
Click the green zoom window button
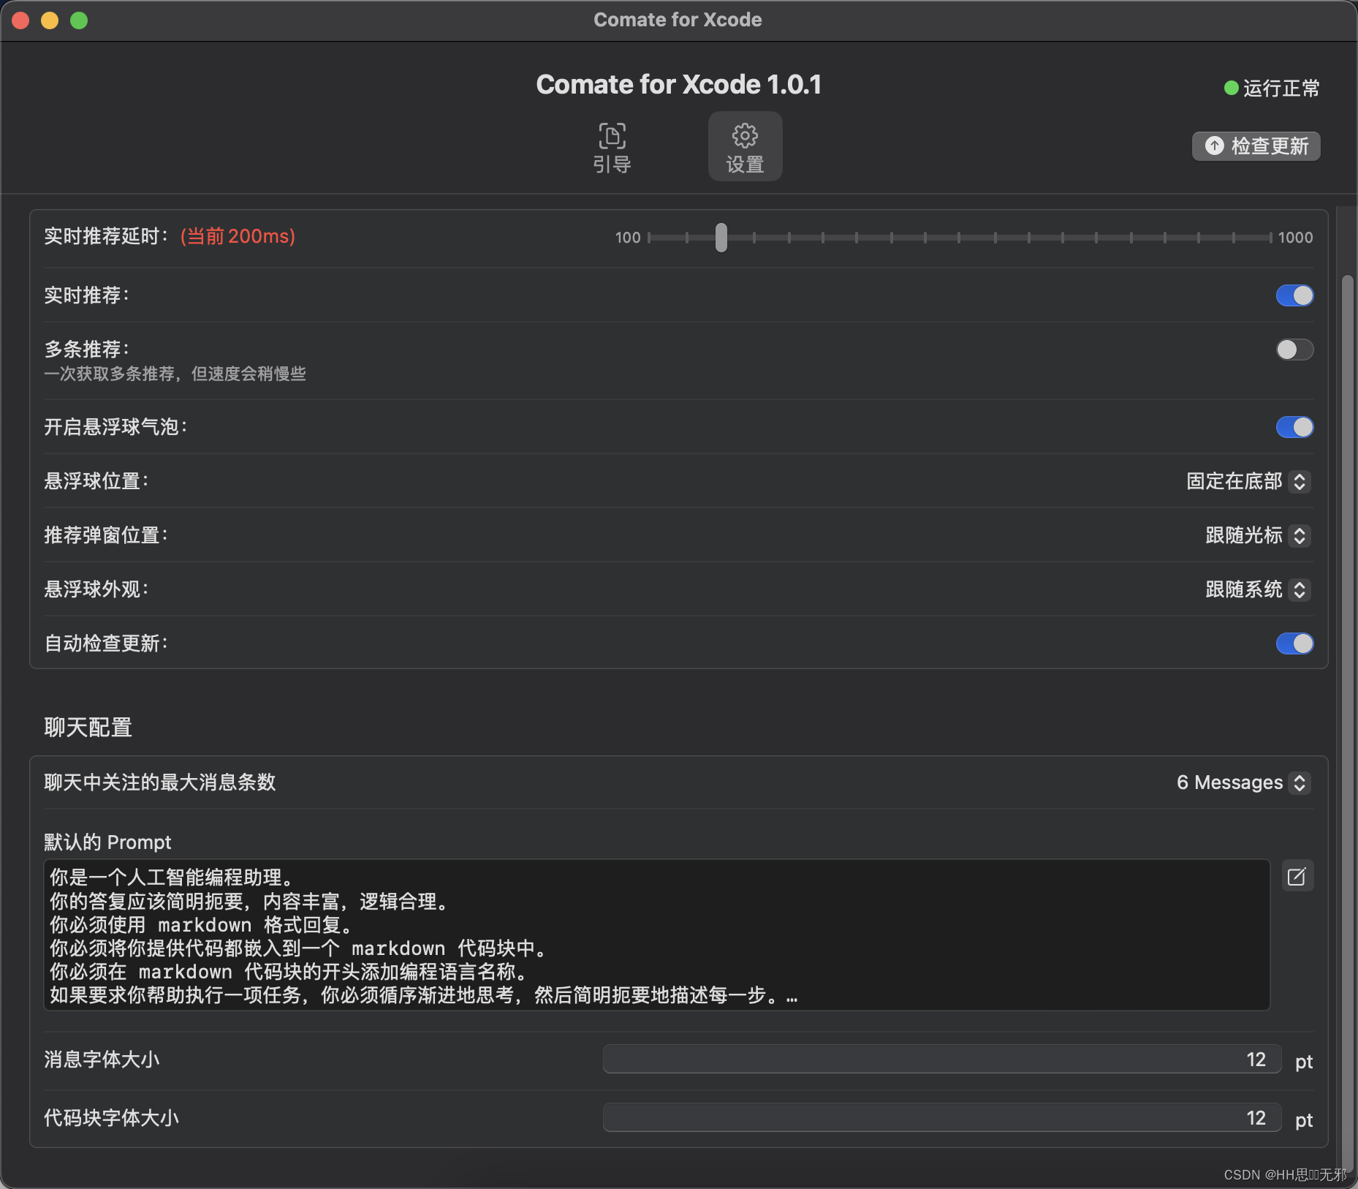[x=79, y=20]
